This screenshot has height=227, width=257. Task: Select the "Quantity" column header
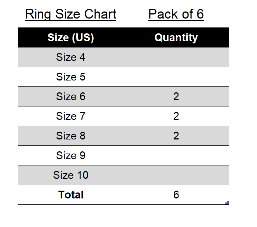tap(176, 37)
